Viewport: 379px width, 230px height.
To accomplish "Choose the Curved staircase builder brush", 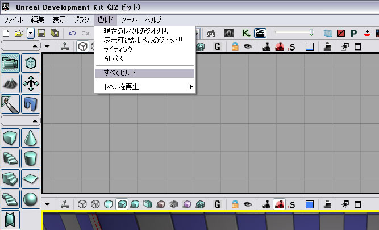I will 10,158.
